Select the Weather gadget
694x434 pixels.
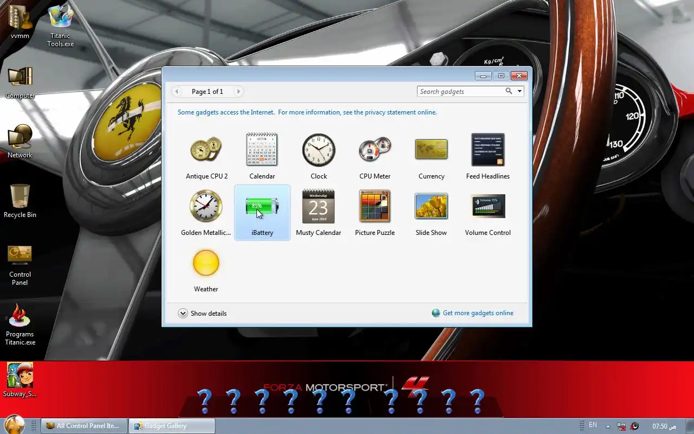[206, 270]
